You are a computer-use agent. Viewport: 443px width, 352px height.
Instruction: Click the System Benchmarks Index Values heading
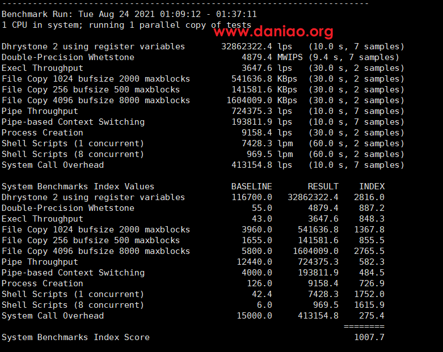78,186
